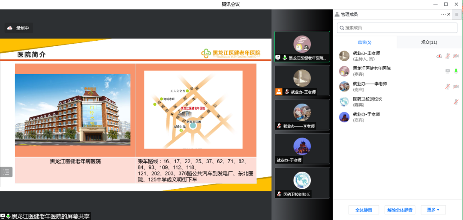
Task: Mute the green microphone of 黑龙江医健老年医院
Action: [x=456, y=71]
